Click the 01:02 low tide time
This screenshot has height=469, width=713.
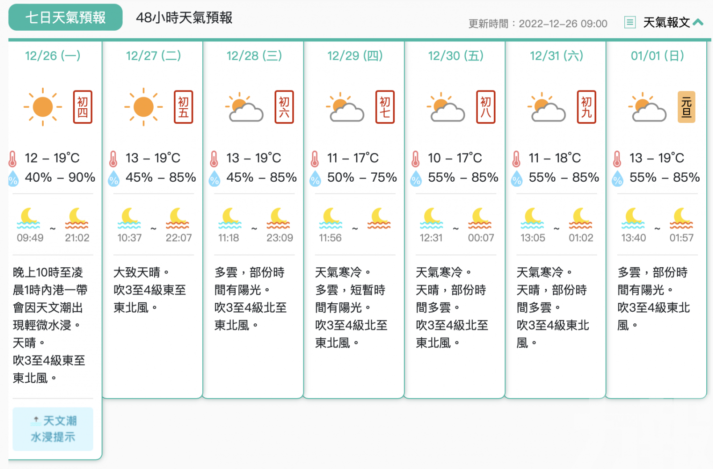pos(581,238)
